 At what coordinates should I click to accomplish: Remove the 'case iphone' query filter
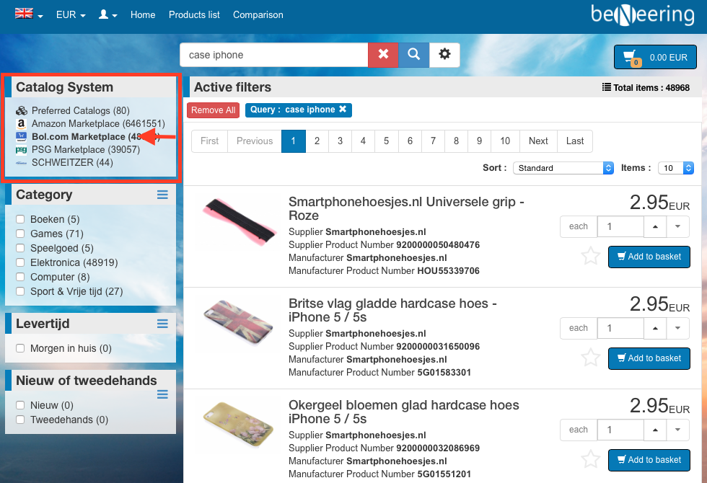343,110
